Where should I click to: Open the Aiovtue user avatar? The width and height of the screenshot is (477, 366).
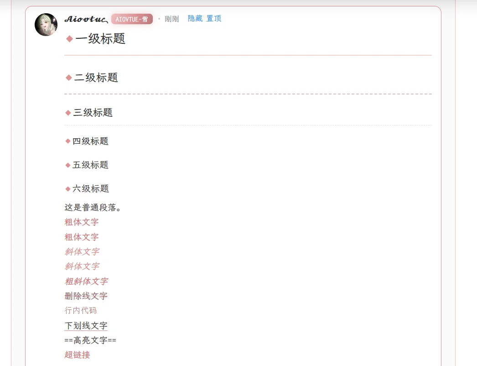tap(46, 25)
